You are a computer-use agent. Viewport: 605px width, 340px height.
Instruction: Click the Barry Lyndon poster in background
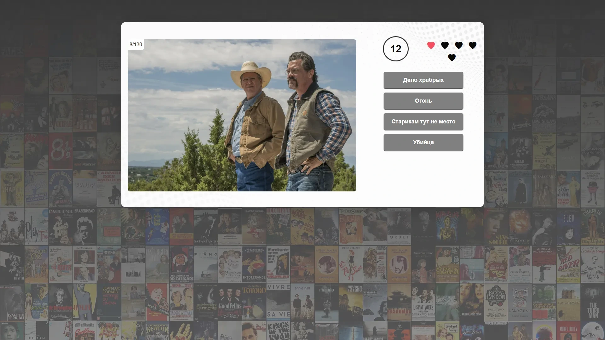tap(496, 302)
